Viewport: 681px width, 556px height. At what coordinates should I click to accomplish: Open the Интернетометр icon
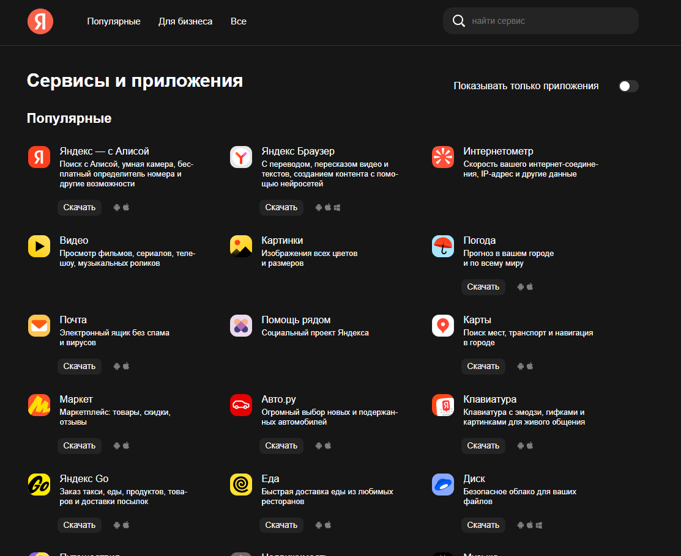pos(443,157)
